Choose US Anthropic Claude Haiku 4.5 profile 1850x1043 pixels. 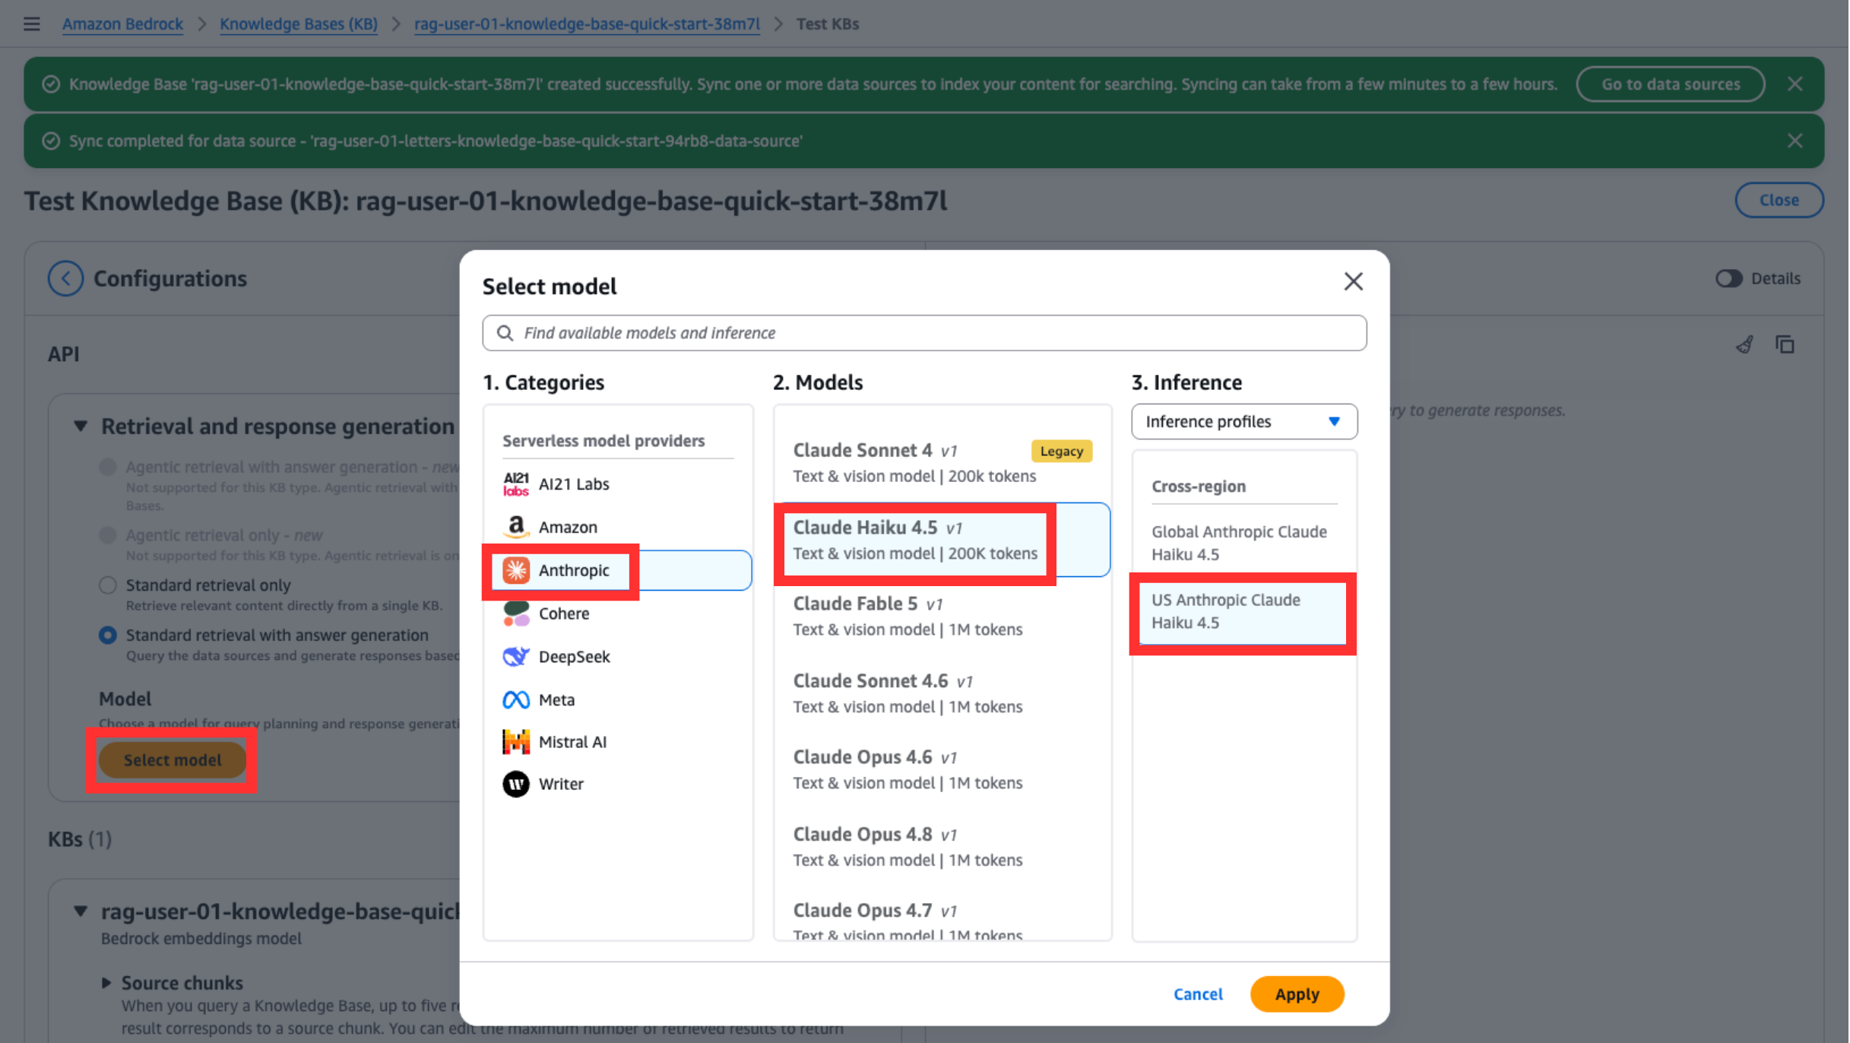tap(1243, 612)
